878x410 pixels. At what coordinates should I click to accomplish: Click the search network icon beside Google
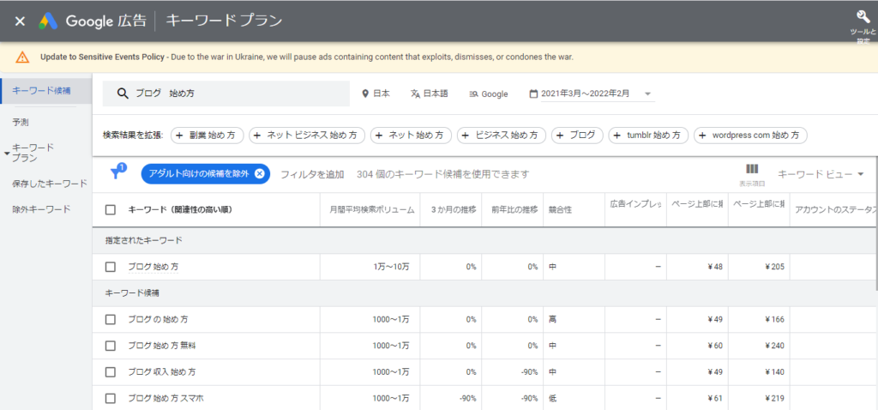click(x=473, y=94)
